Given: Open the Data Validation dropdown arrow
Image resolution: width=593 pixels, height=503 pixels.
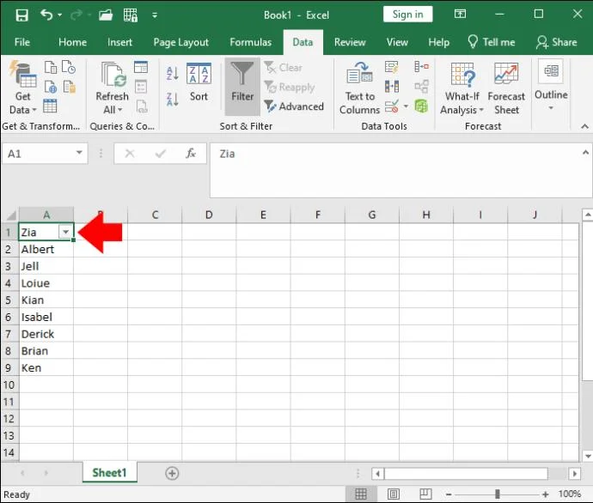Looking at the screenshot, I should click(406, 106).
